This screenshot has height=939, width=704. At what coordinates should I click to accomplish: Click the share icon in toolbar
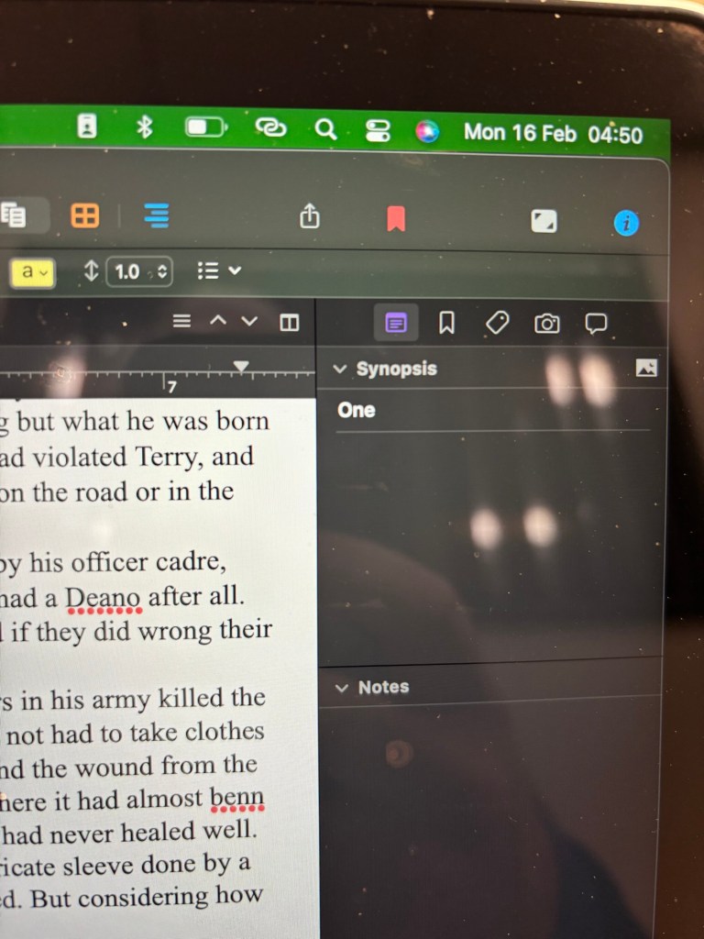(310, 217)
